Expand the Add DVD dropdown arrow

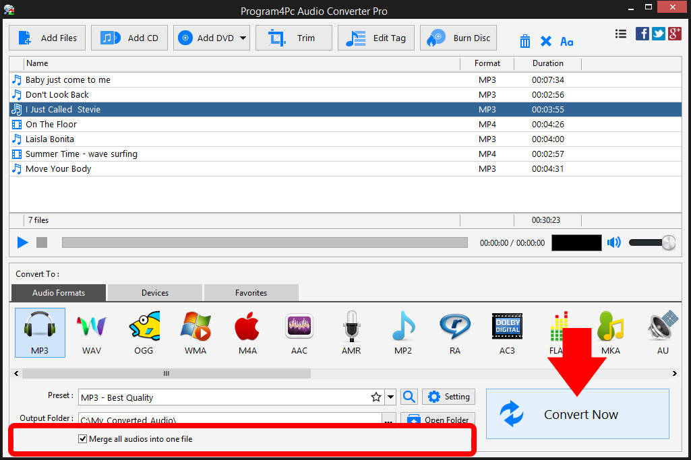[243, 38]
